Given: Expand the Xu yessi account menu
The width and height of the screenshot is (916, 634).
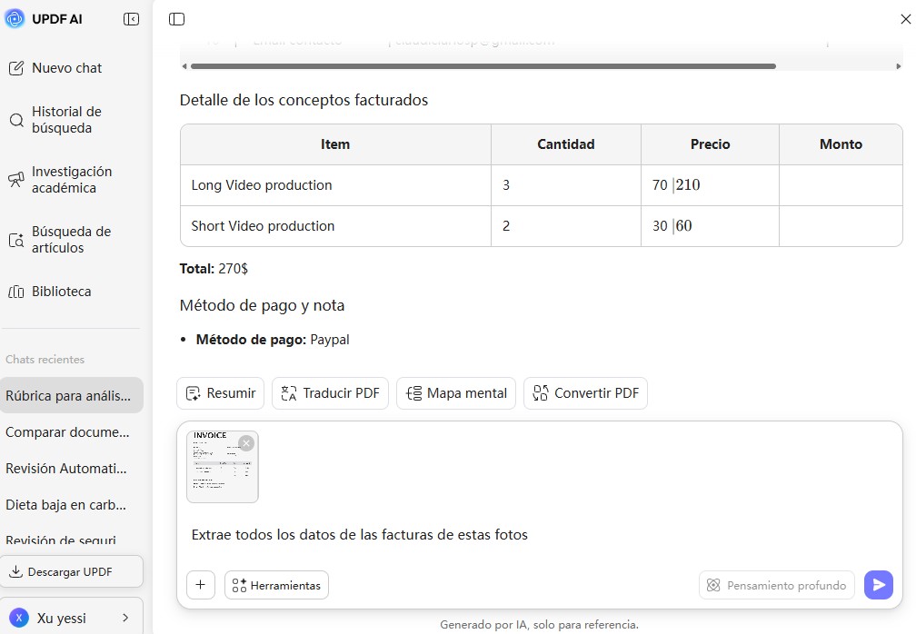Looking at the screenshot, I should (x=71, y=616).
